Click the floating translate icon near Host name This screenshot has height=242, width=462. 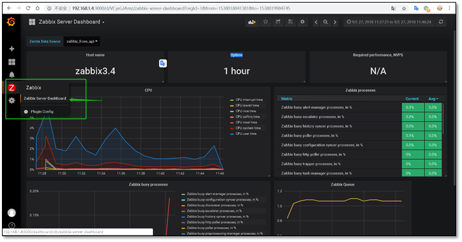(163, 63)
